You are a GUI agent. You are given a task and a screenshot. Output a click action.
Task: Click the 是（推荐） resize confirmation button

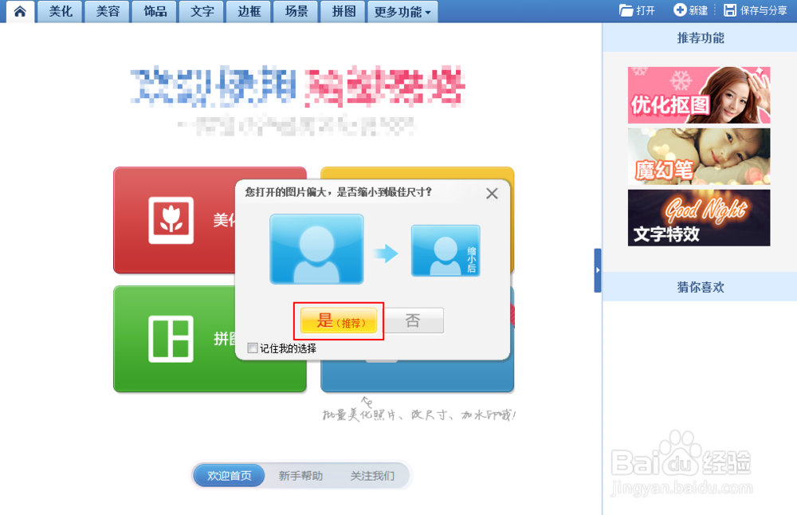pyautogui.click(x=339, y=320)
